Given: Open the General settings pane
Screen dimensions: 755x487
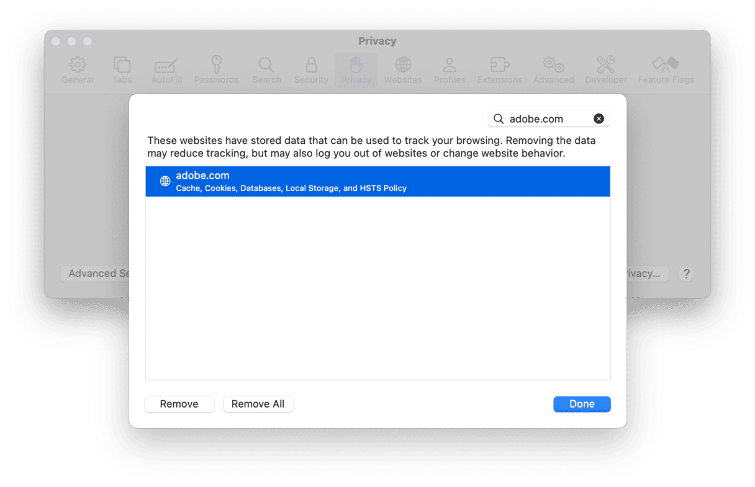Looking at the screenshot, I should 78,71.
